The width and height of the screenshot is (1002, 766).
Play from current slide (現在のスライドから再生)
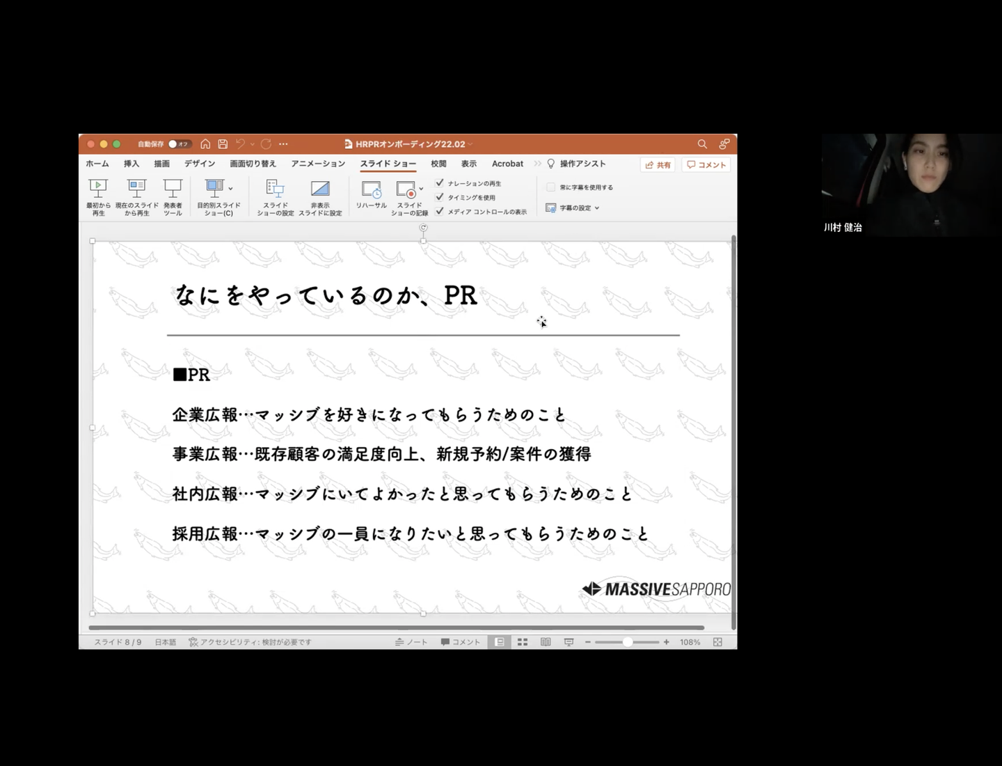tap(136, 196)
